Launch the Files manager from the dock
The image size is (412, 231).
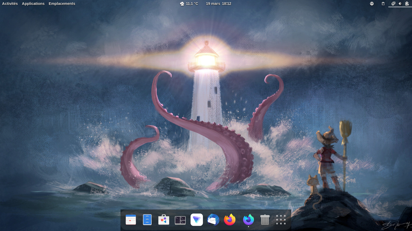pos(147,220)
